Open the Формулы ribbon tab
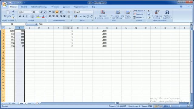The height and width of the screenshot is (109, 194). point(55,7)
